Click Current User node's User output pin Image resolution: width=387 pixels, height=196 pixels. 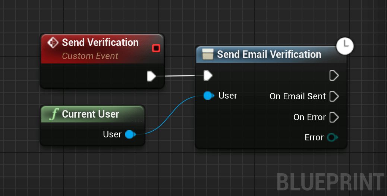tap(130, 134)
